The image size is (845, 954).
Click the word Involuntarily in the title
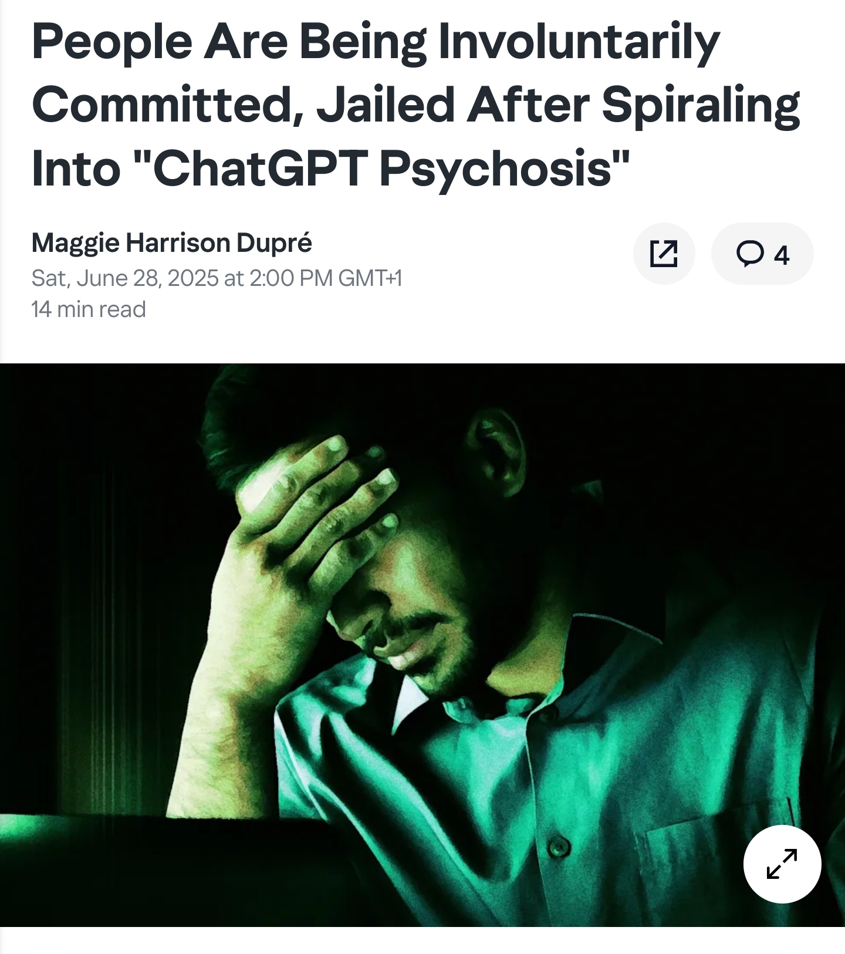(x=579, y=43)
